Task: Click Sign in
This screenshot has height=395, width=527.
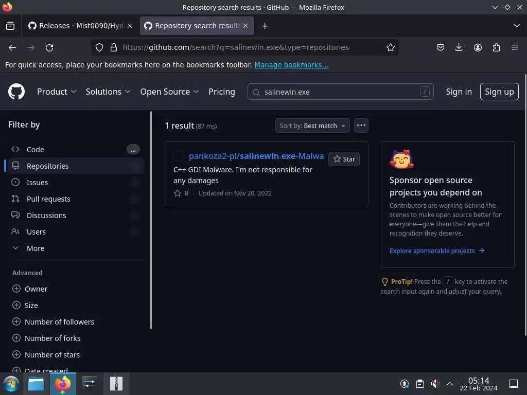Action: 459,92
